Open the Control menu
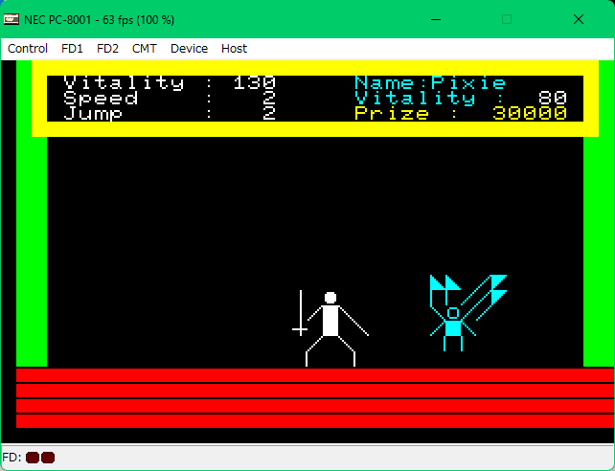The width and height of the screenshot is (615, 471). (28, 48)
